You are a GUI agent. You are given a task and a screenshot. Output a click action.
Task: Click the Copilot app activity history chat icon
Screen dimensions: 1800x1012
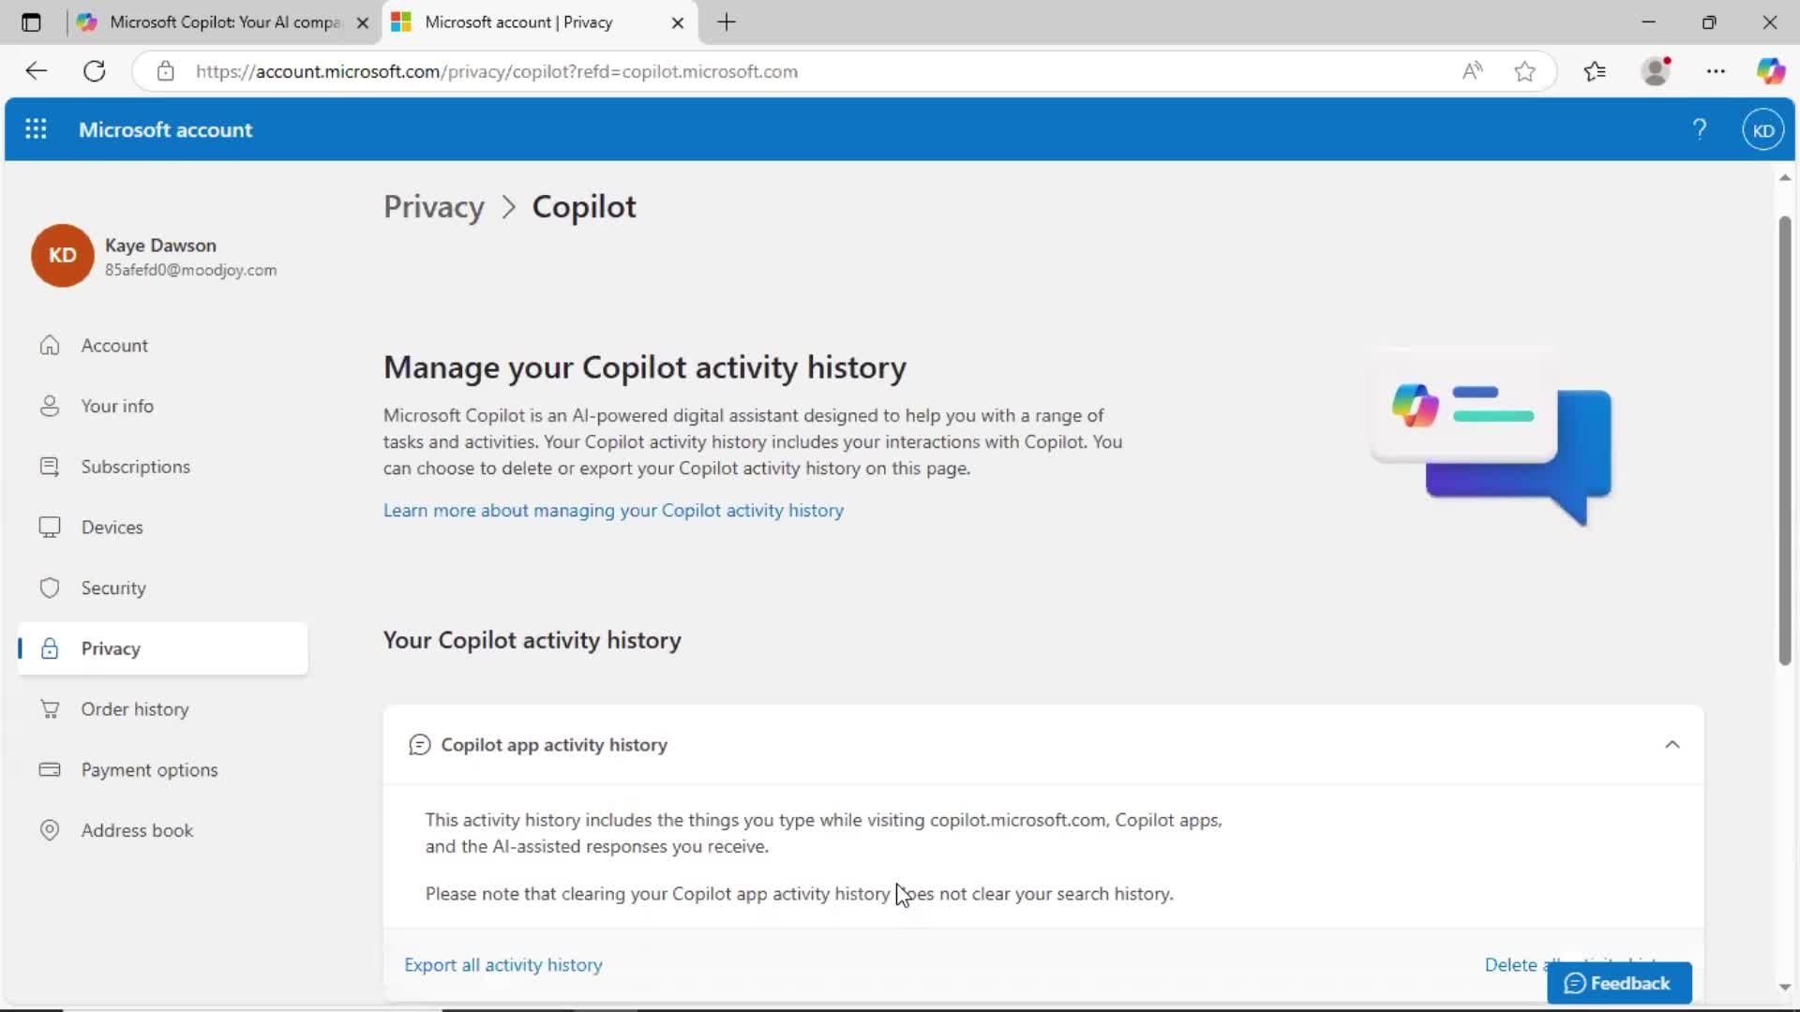pyautogui.click(x=419, y=745)
